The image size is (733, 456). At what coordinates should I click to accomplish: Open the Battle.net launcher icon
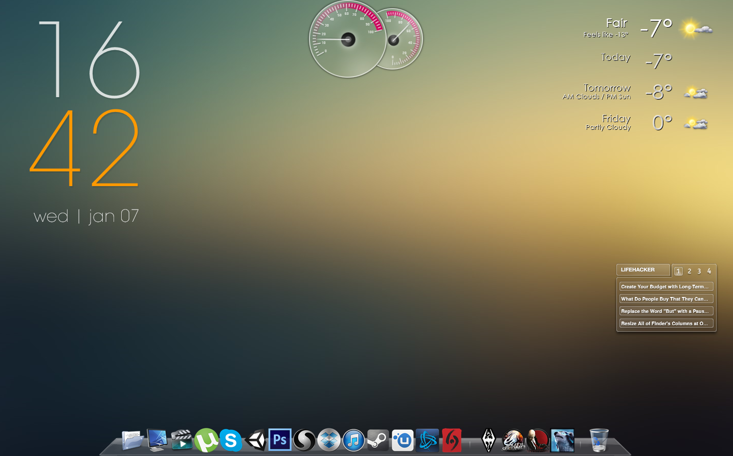click(427, 440)
